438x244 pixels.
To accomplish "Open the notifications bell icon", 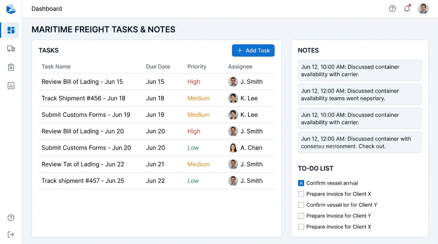I will click(x=407, y=9).
